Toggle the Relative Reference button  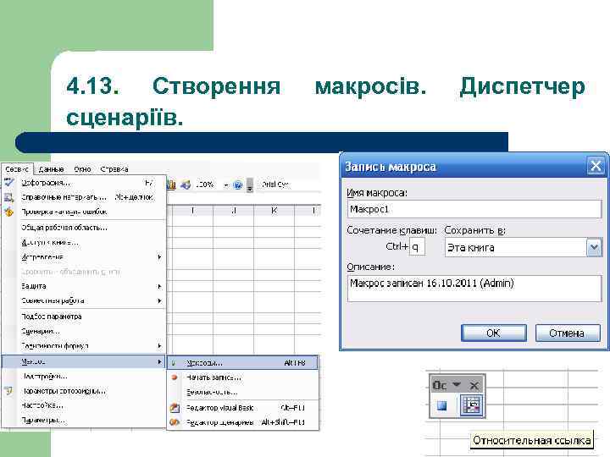point(472,405)
